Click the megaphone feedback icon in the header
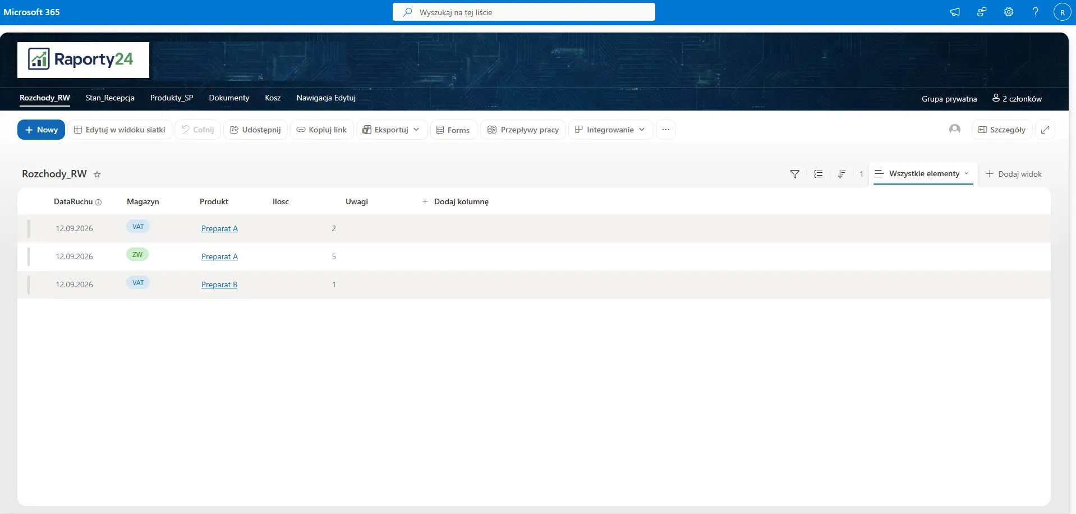Viewport: 1076px width, 514px height. [x=955, y=12]
